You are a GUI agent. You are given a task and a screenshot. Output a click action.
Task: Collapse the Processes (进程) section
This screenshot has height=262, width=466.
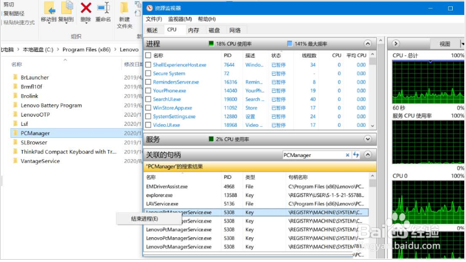(x=368, y=44)
